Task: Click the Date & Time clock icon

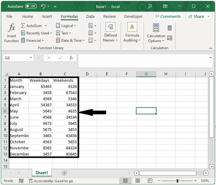Action: [58, 40]
